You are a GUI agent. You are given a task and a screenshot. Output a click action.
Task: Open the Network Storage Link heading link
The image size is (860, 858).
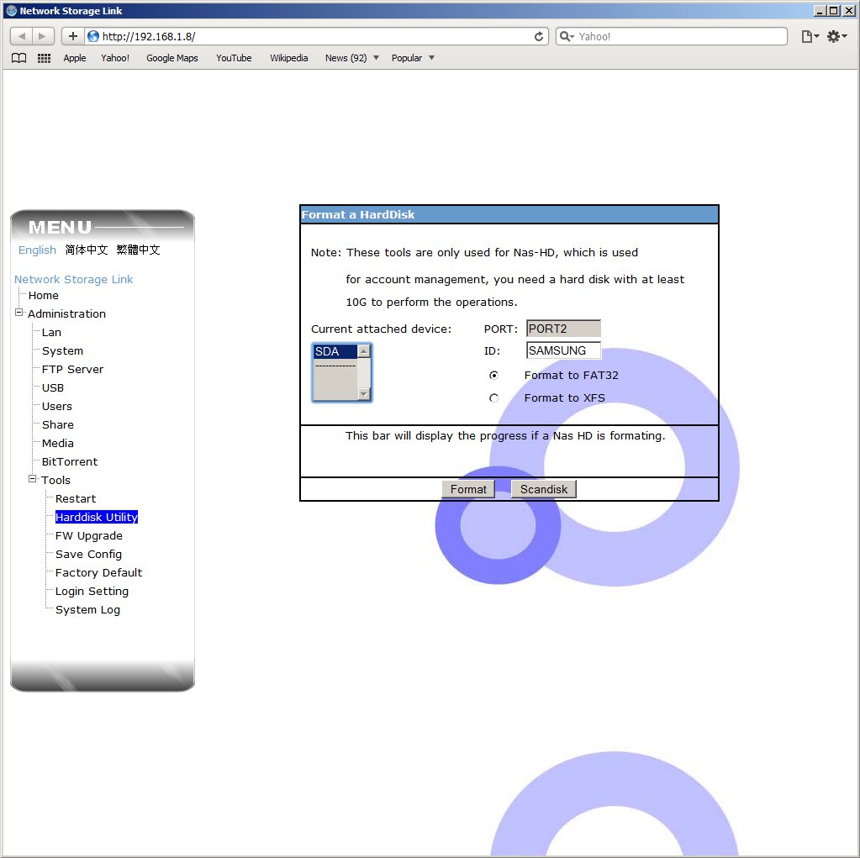73,279
